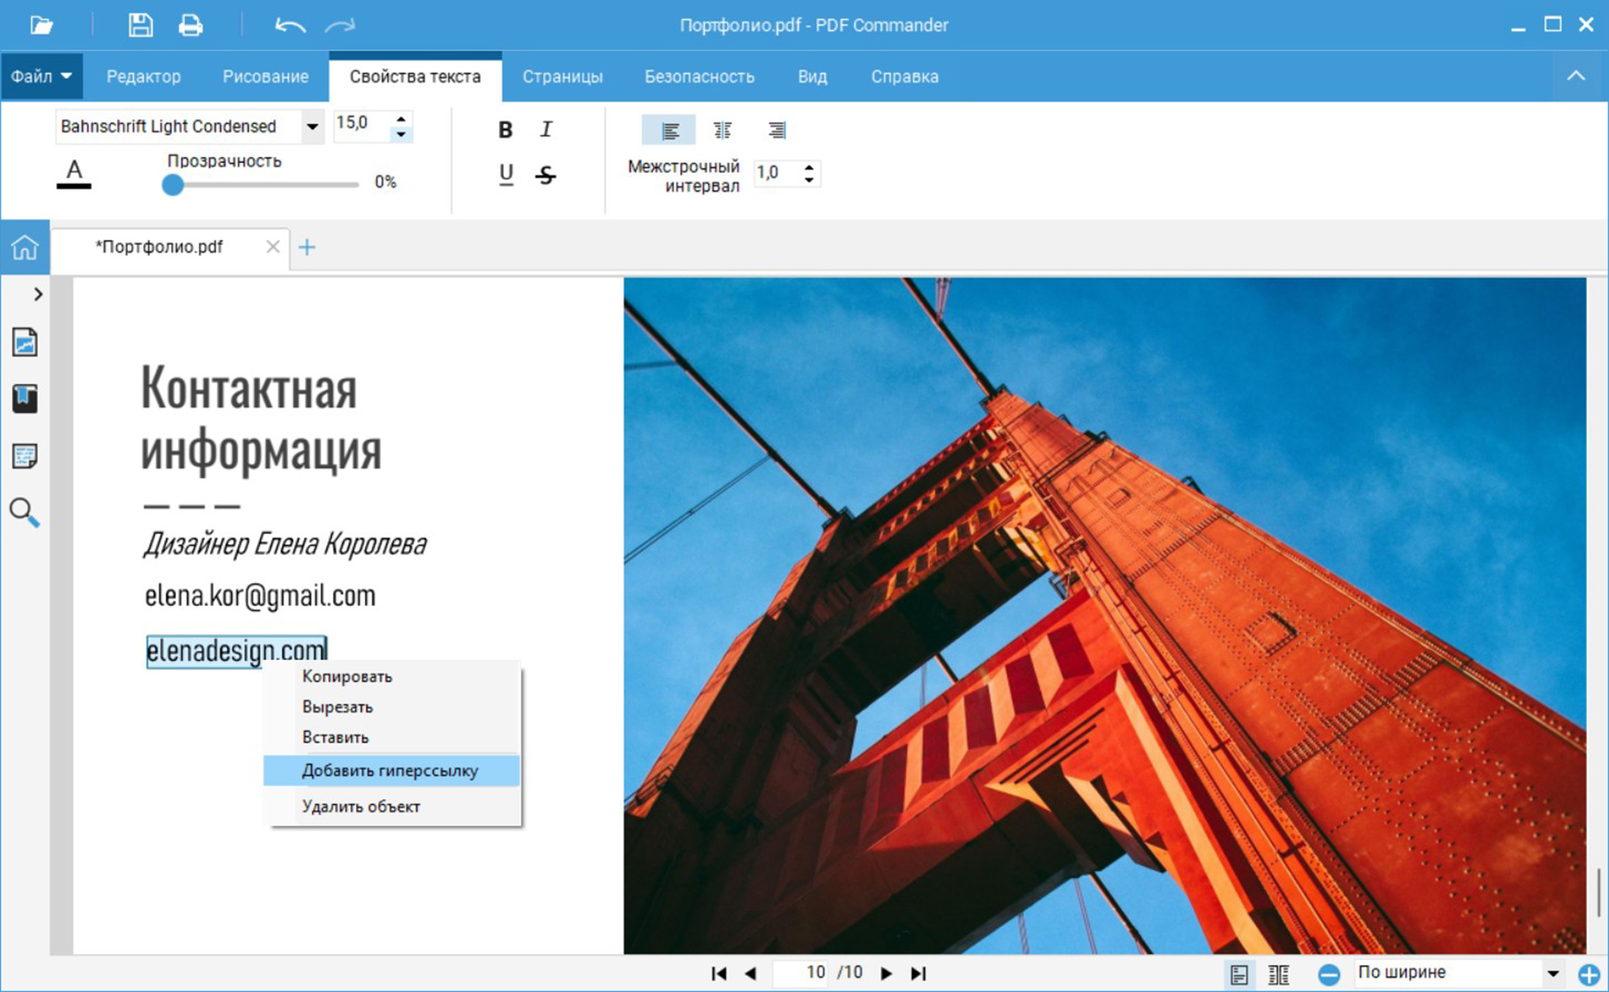Click the zoom in plus icon
Viewport: 1609px width, 992px height.
click(1588, 974)
